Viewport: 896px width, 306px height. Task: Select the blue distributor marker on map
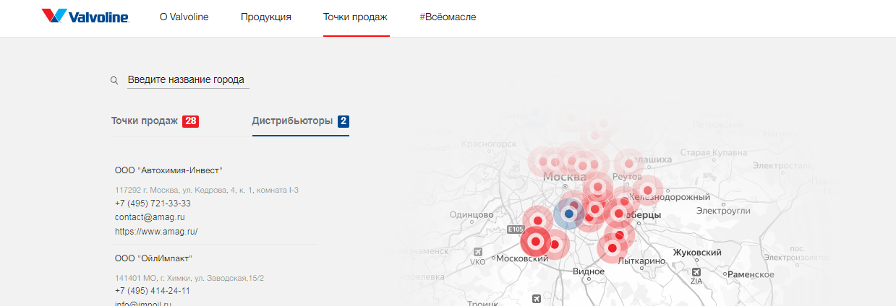point(569,214)
